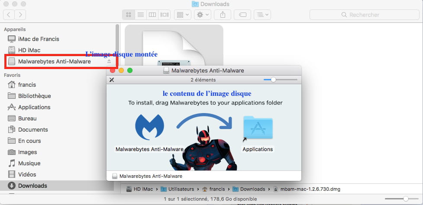Open the list options dropdown in toolbar

pos(262,15)
